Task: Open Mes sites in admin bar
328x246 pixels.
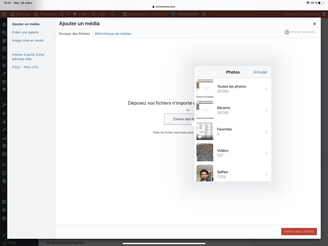Action: tap(20, 14)
